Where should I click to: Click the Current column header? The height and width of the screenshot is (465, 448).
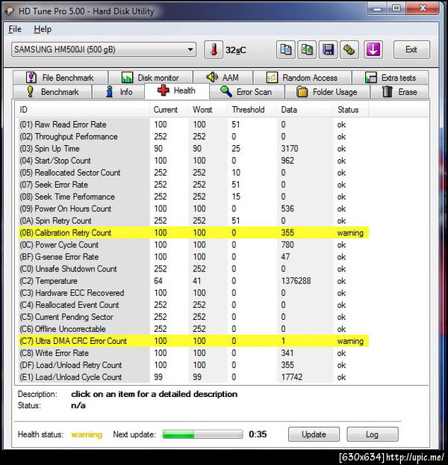click(169, 110)
